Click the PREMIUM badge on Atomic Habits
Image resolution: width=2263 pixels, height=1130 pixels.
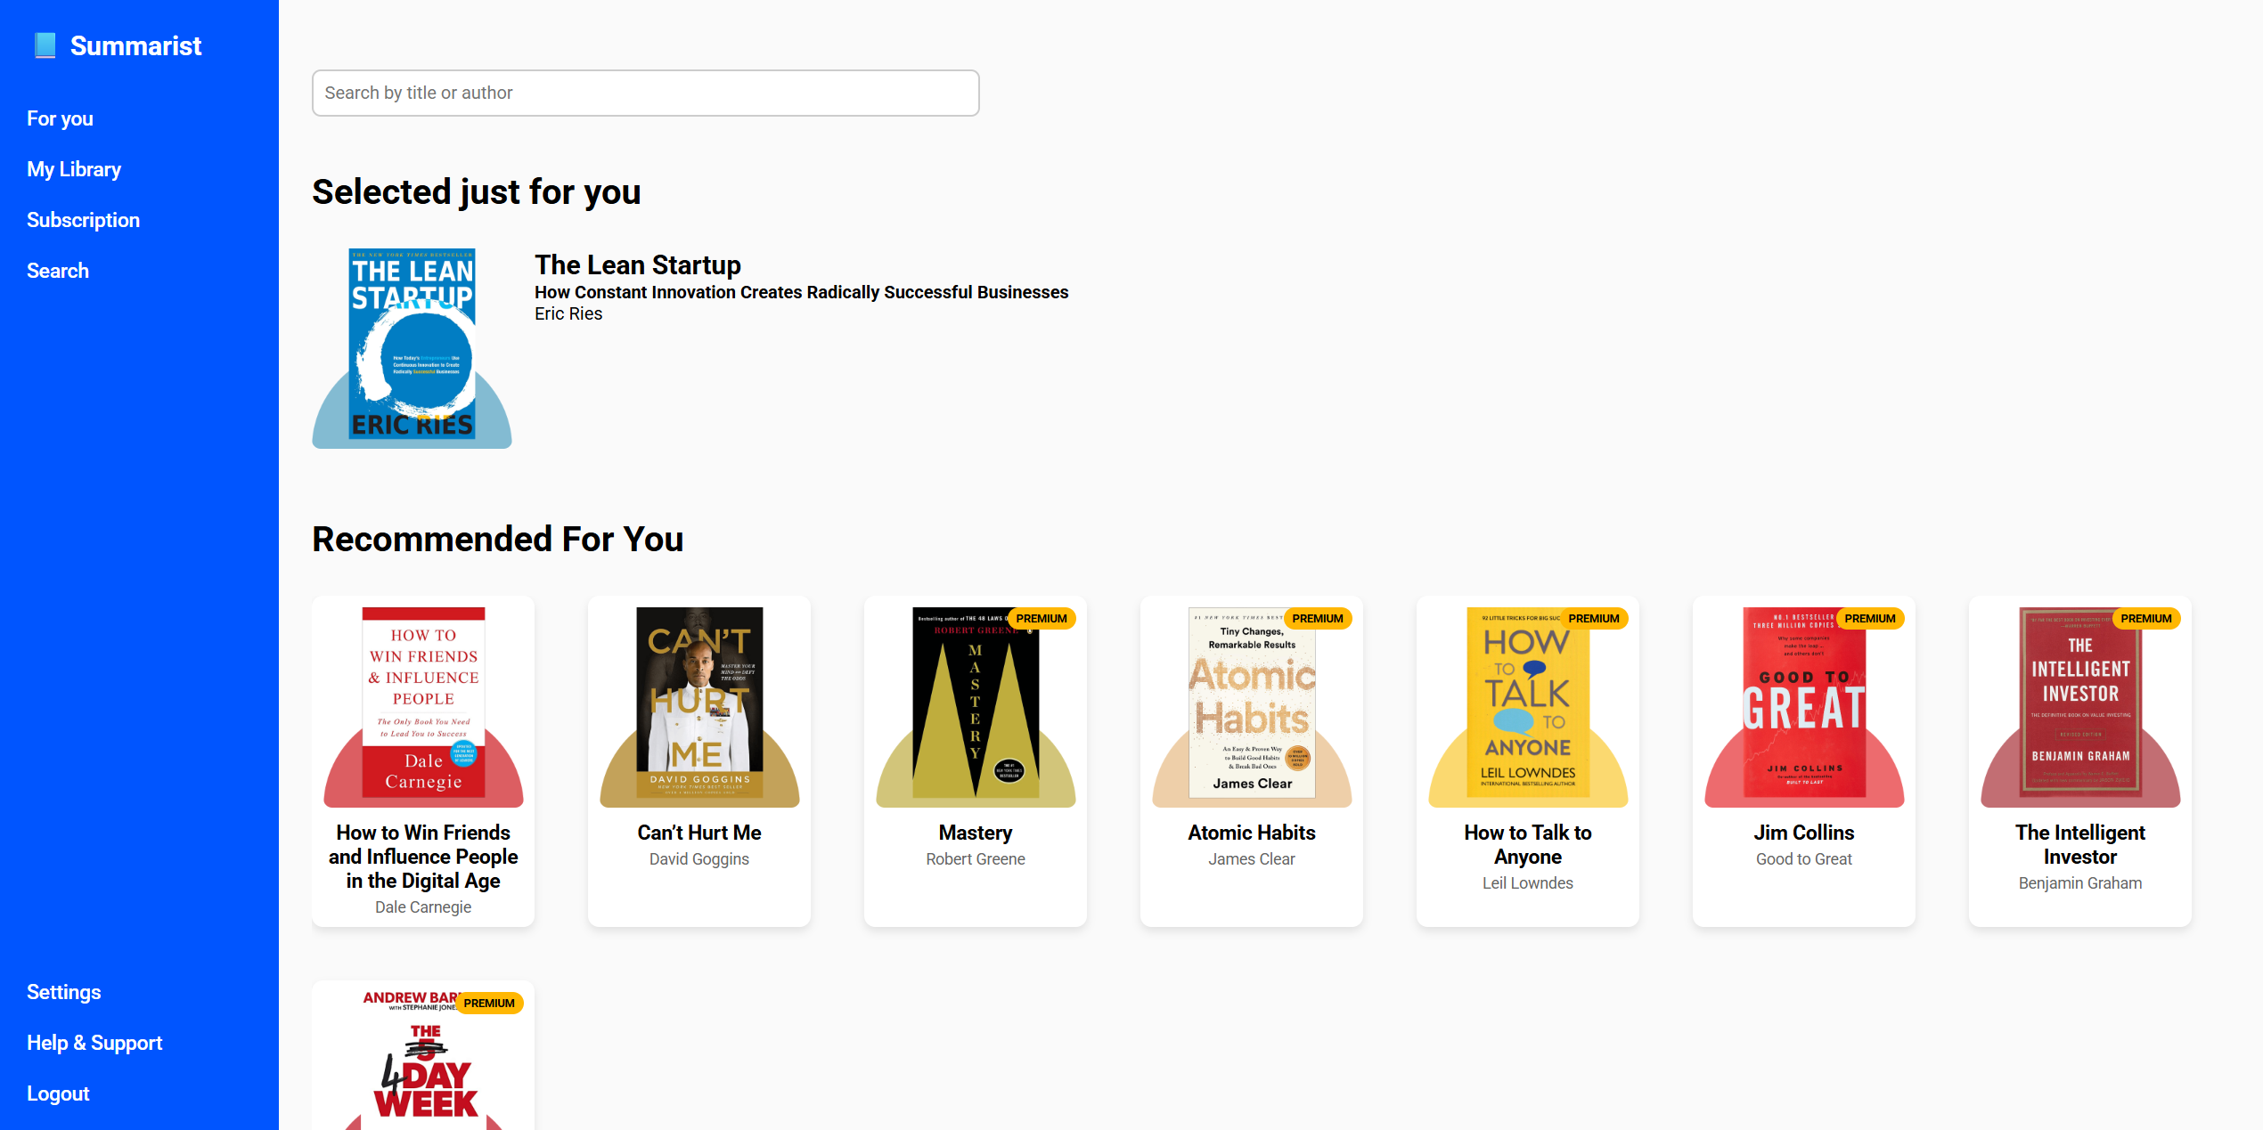(1317, 618)
